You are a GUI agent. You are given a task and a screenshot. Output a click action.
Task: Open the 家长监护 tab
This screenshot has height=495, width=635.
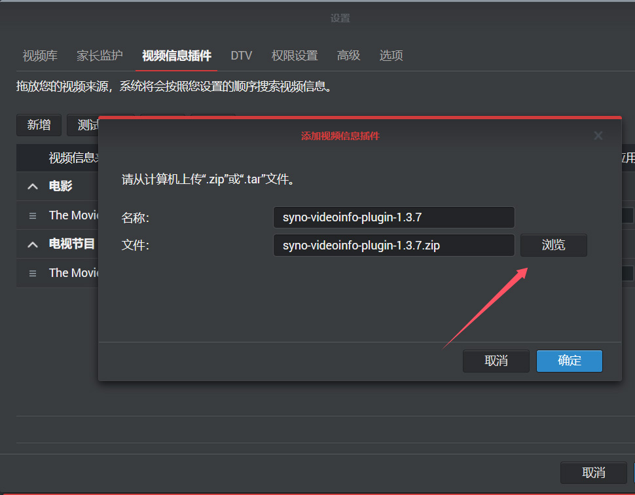[100, 56]
